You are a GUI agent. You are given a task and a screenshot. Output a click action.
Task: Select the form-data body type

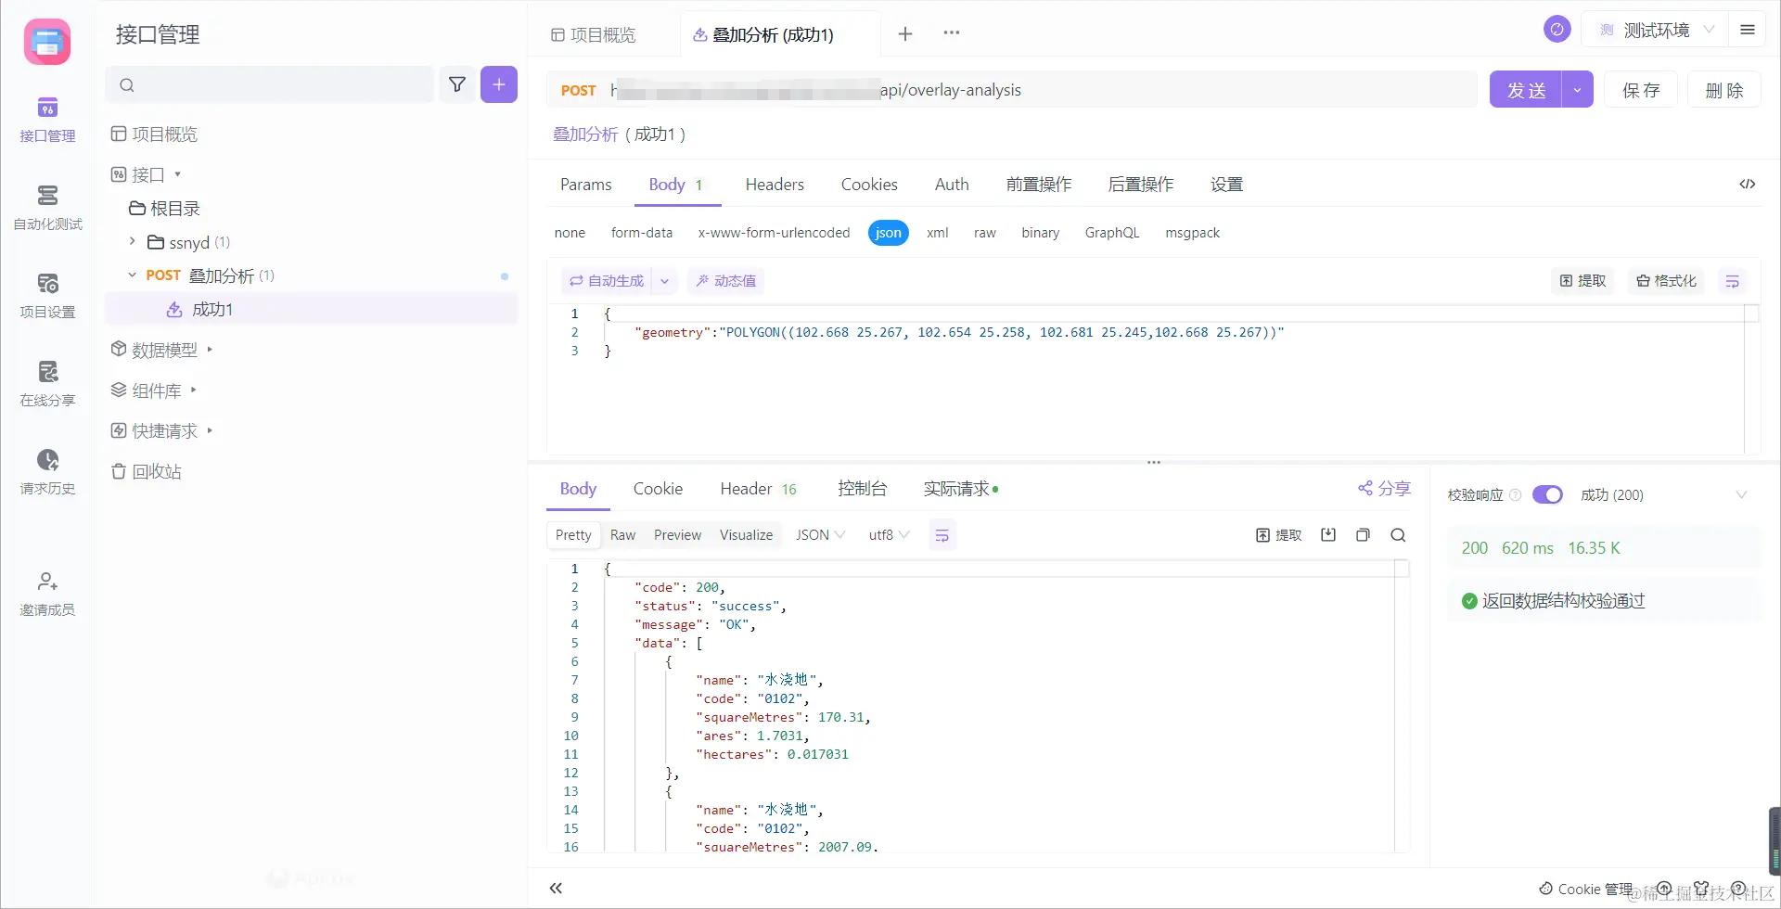(642, 233)
